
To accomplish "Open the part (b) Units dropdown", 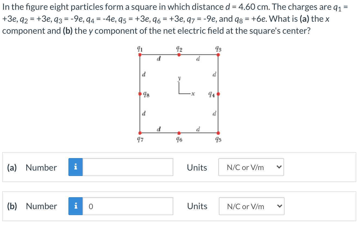I will (x=251, y=206).
